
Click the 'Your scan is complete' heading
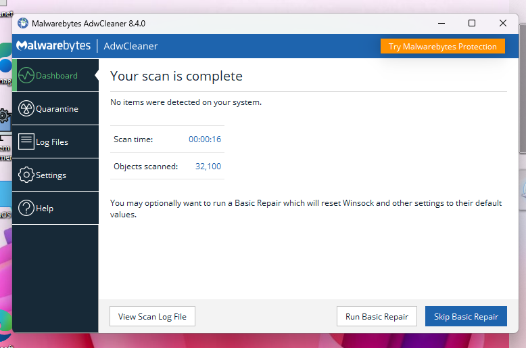(x=176, y=77)
